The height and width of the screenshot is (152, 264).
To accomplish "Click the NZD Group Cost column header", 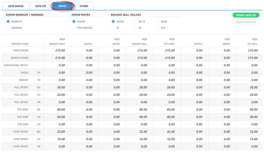I will pos(57,41).
